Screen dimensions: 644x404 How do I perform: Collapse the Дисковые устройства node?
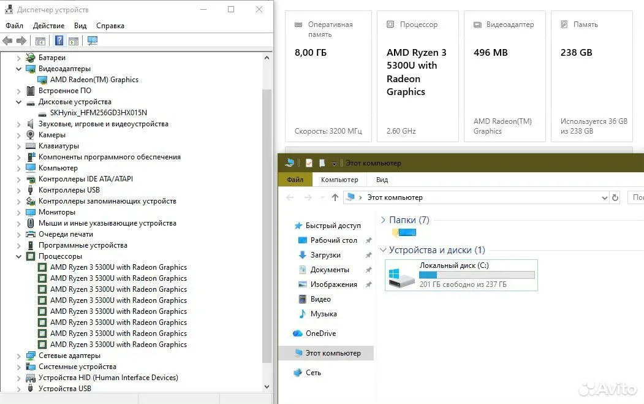[x=18, y=102]
